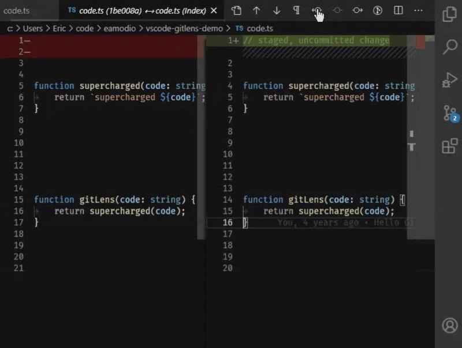The image size is (462, 348).
Task: Click line number 21 in left pane
Action: [18, 268]
